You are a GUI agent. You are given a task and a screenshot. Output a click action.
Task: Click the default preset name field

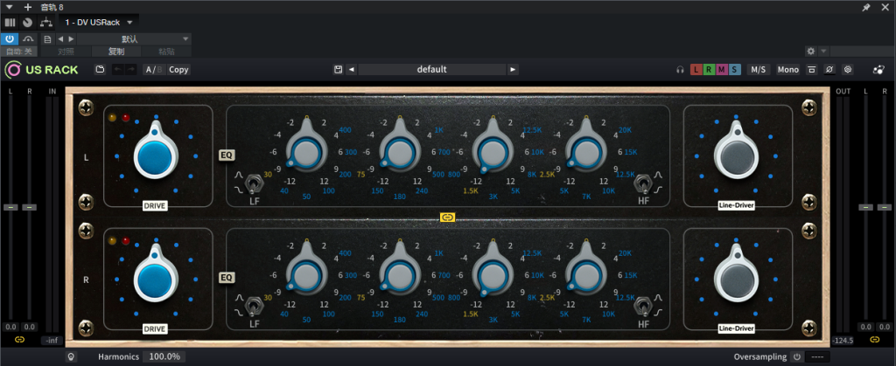pos(432,70)
